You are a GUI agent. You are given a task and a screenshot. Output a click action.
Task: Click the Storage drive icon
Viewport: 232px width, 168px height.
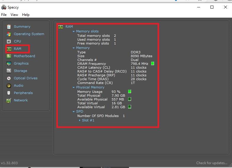point(9,71)
